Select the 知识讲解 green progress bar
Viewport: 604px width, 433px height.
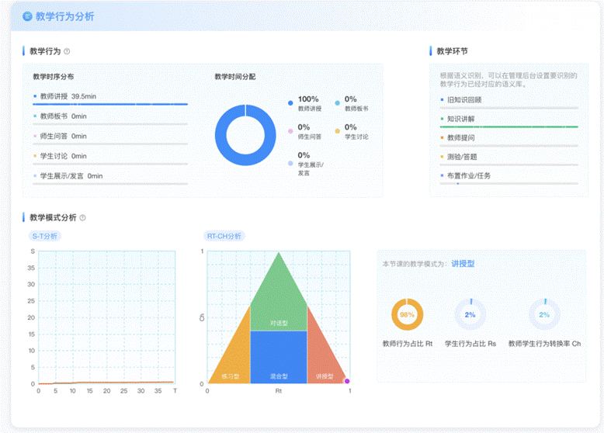tap(509, 126)
